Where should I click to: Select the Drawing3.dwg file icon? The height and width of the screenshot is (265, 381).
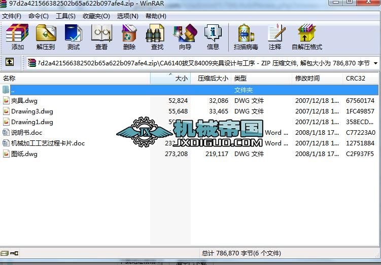click(x=6, y=111)
